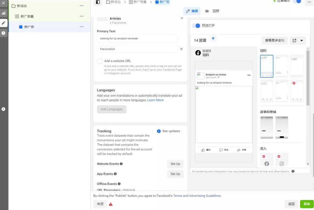The image size is (314, 210).
Task: Click the 关闭 close button
Action: tap(100, 204)
